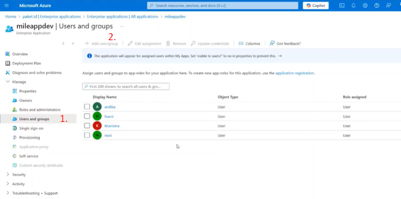Launch the Copilot button
Image resolution: width=401 pixels, height=199 pixels.
coord(316,5)
